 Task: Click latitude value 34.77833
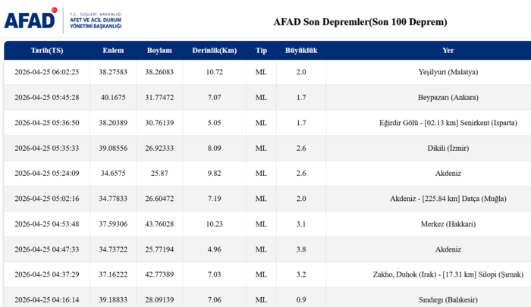pos(113,199)
